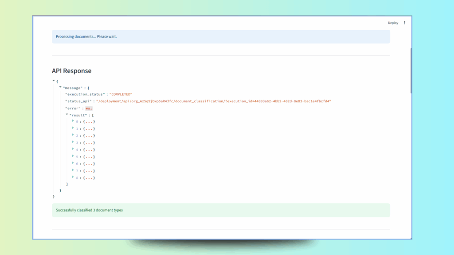454x255 pixels.
Task: Expand result item 3
Action: [x=73, y=143]
